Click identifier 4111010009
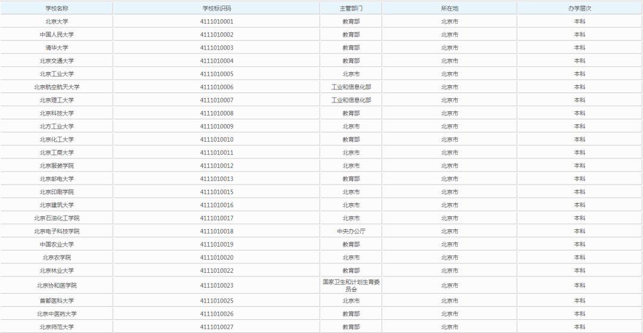643x333 pixels. point(217,126)
